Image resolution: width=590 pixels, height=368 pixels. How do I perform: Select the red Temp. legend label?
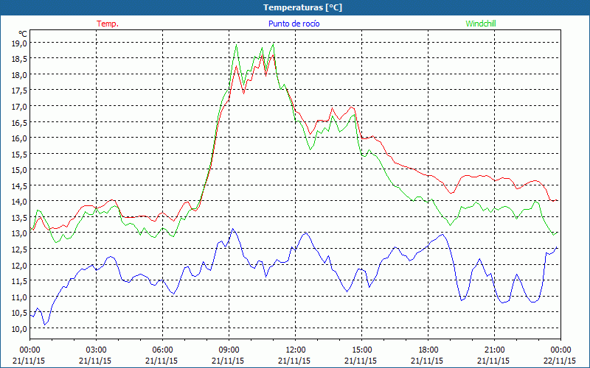[x=108, y=24]
